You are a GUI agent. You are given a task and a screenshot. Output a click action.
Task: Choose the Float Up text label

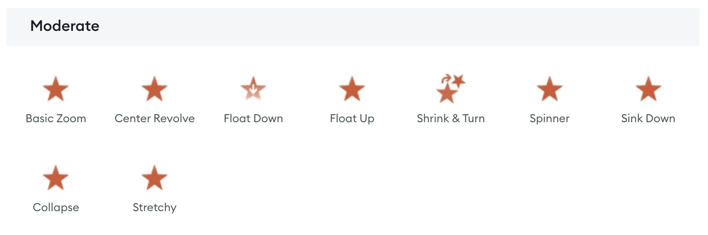click(x=352, y=118)
